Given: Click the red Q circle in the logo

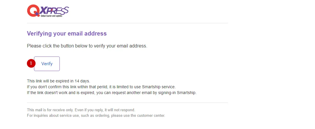Looking at the screenshot, I should [33, 11].
